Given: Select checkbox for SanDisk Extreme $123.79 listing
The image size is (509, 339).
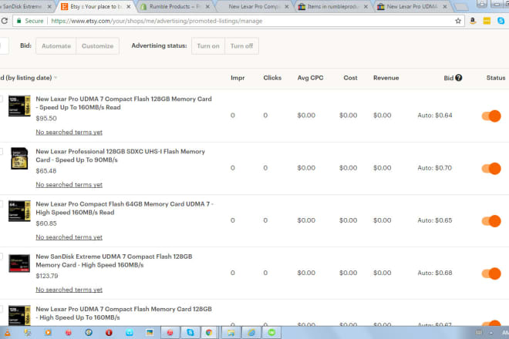Looking at the screenshot, I should [1, 257].
